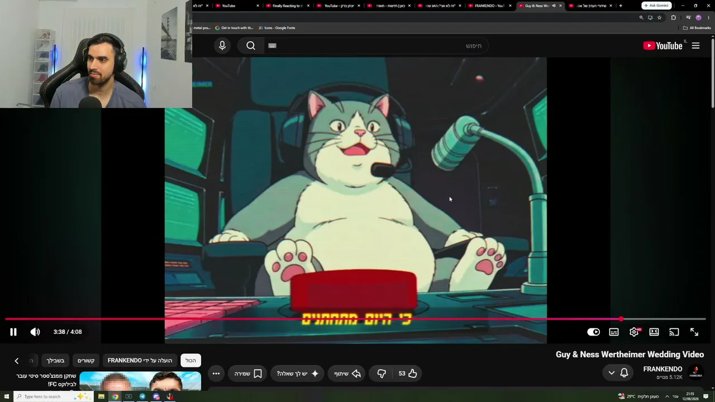Viewport: 715px width, 402px height.
Task: Open Chrome's three-dot menu
Action: [708, 17]
